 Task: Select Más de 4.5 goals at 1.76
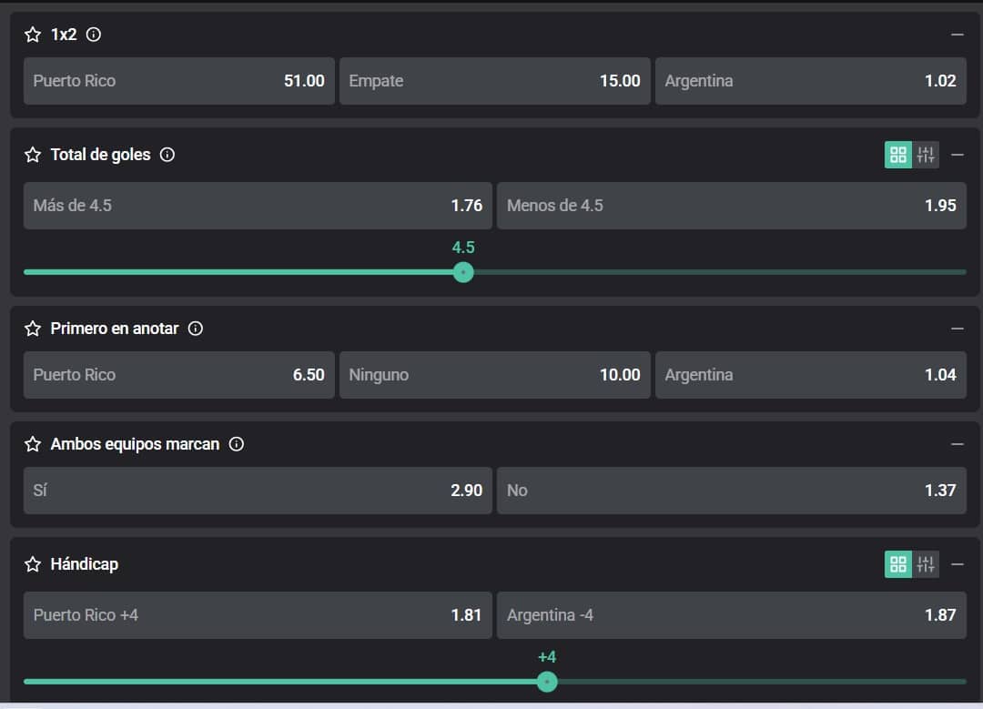(x=258, y=206)
